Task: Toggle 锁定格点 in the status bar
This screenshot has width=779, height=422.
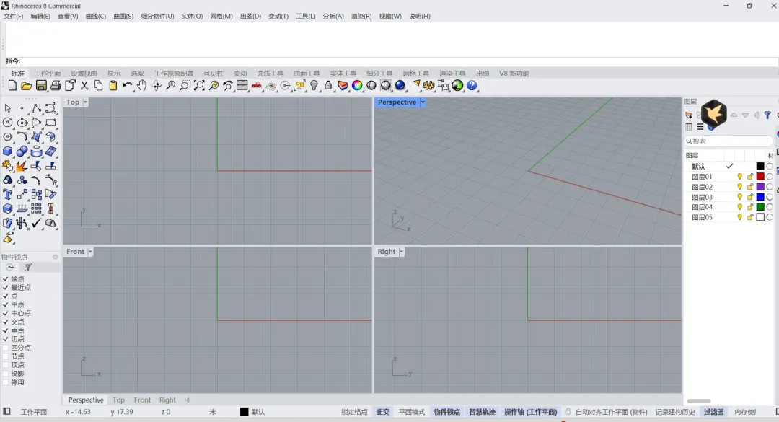Action: [354, 412]
